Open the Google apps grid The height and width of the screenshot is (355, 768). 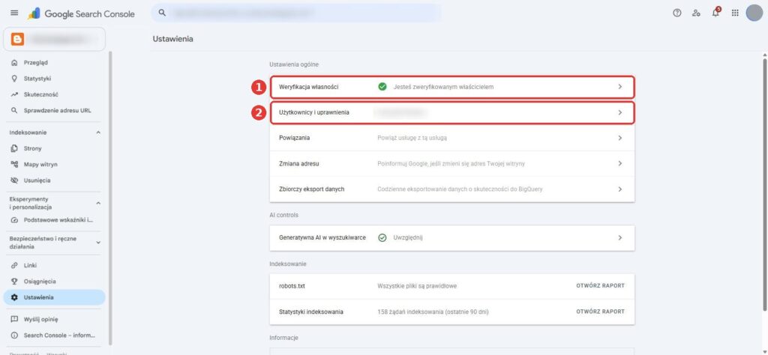[x=735, y=13]
